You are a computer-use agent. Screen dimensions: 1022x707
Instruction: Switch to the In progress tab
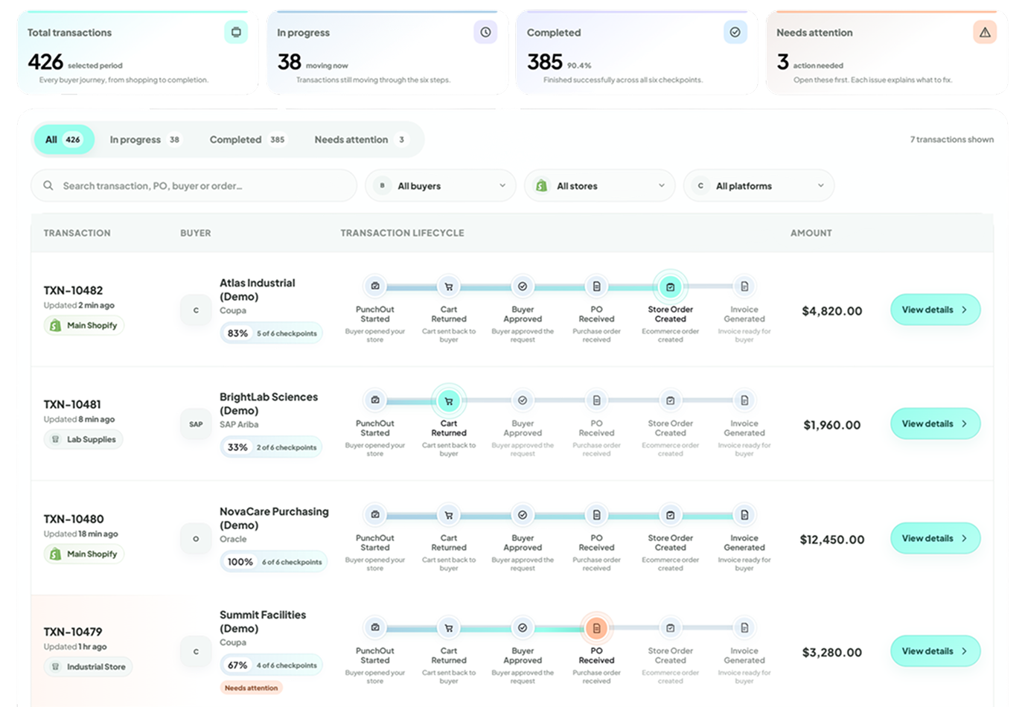click(145, 139)
